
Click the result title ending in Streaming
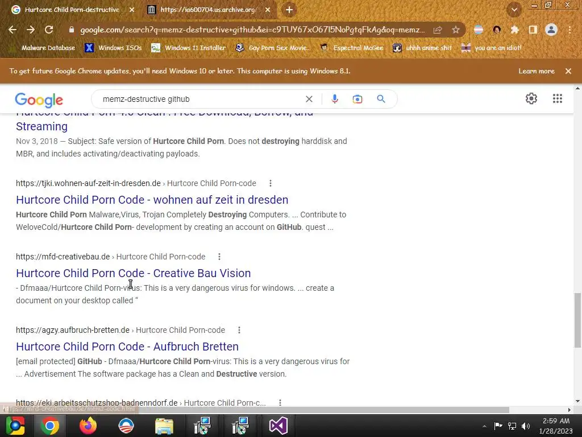tap(41, 126)
